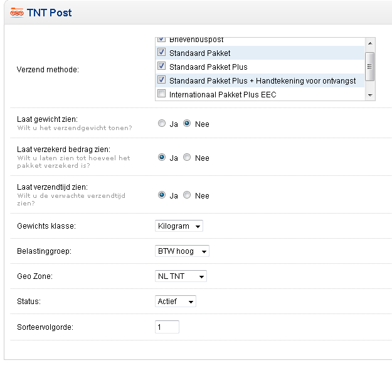This screenshot has width=392, height=365.
Task: Click the Sorteervolgorde input field
Action: click(x=167, y=327)
